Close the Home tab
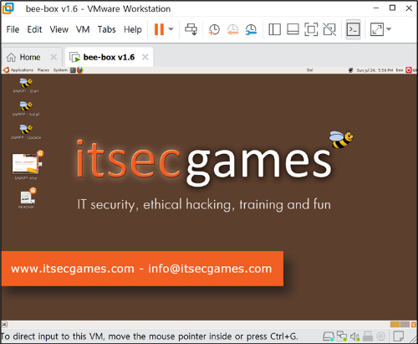Screen dimensions: 418x344 (x=54, y=57)
